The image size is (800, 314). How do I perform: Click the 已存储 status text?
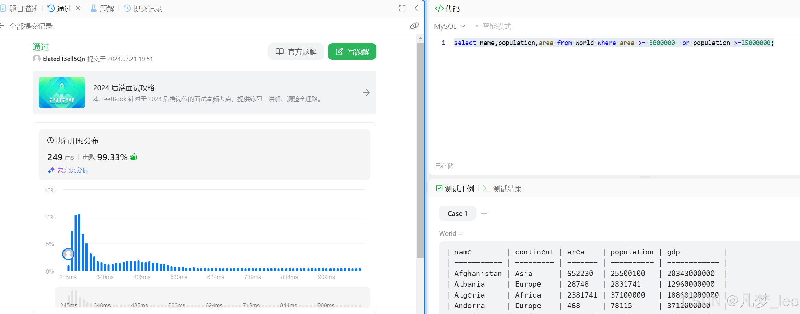[444, 166]
